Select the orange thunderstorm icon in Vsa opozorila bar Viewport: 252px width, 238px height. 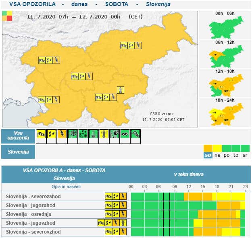pyautogui.click(x=62, y=134)
